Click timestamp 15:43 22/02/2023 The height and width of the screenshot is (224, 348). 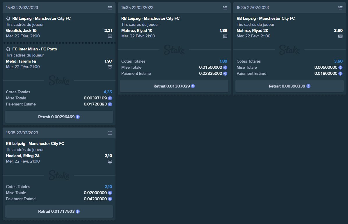22,8
